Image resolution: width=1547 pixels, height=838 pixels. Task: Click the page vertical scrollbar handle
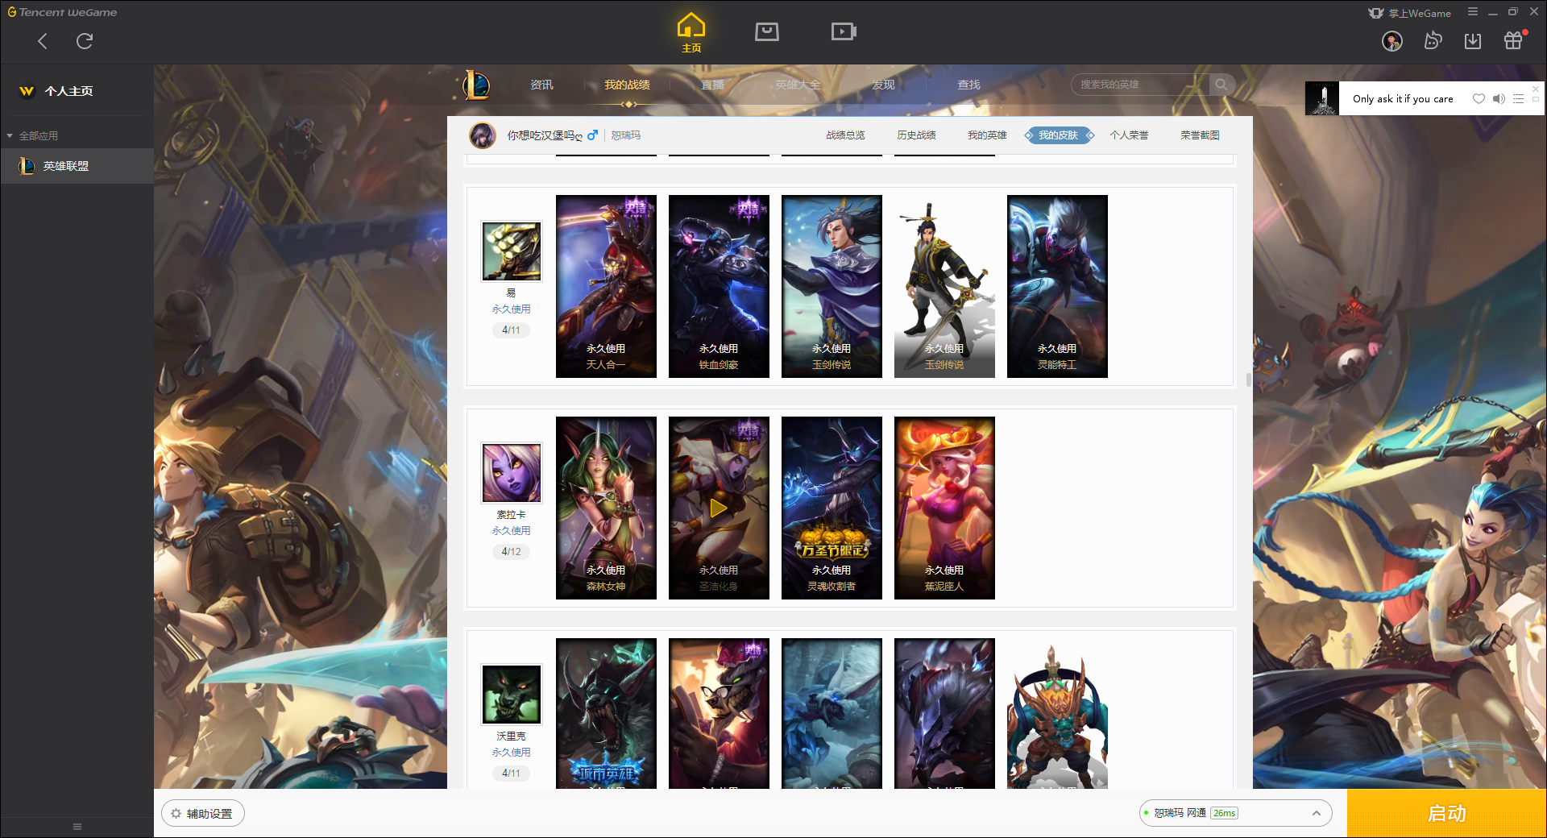pyautogui.click(x=1249, y=380)
